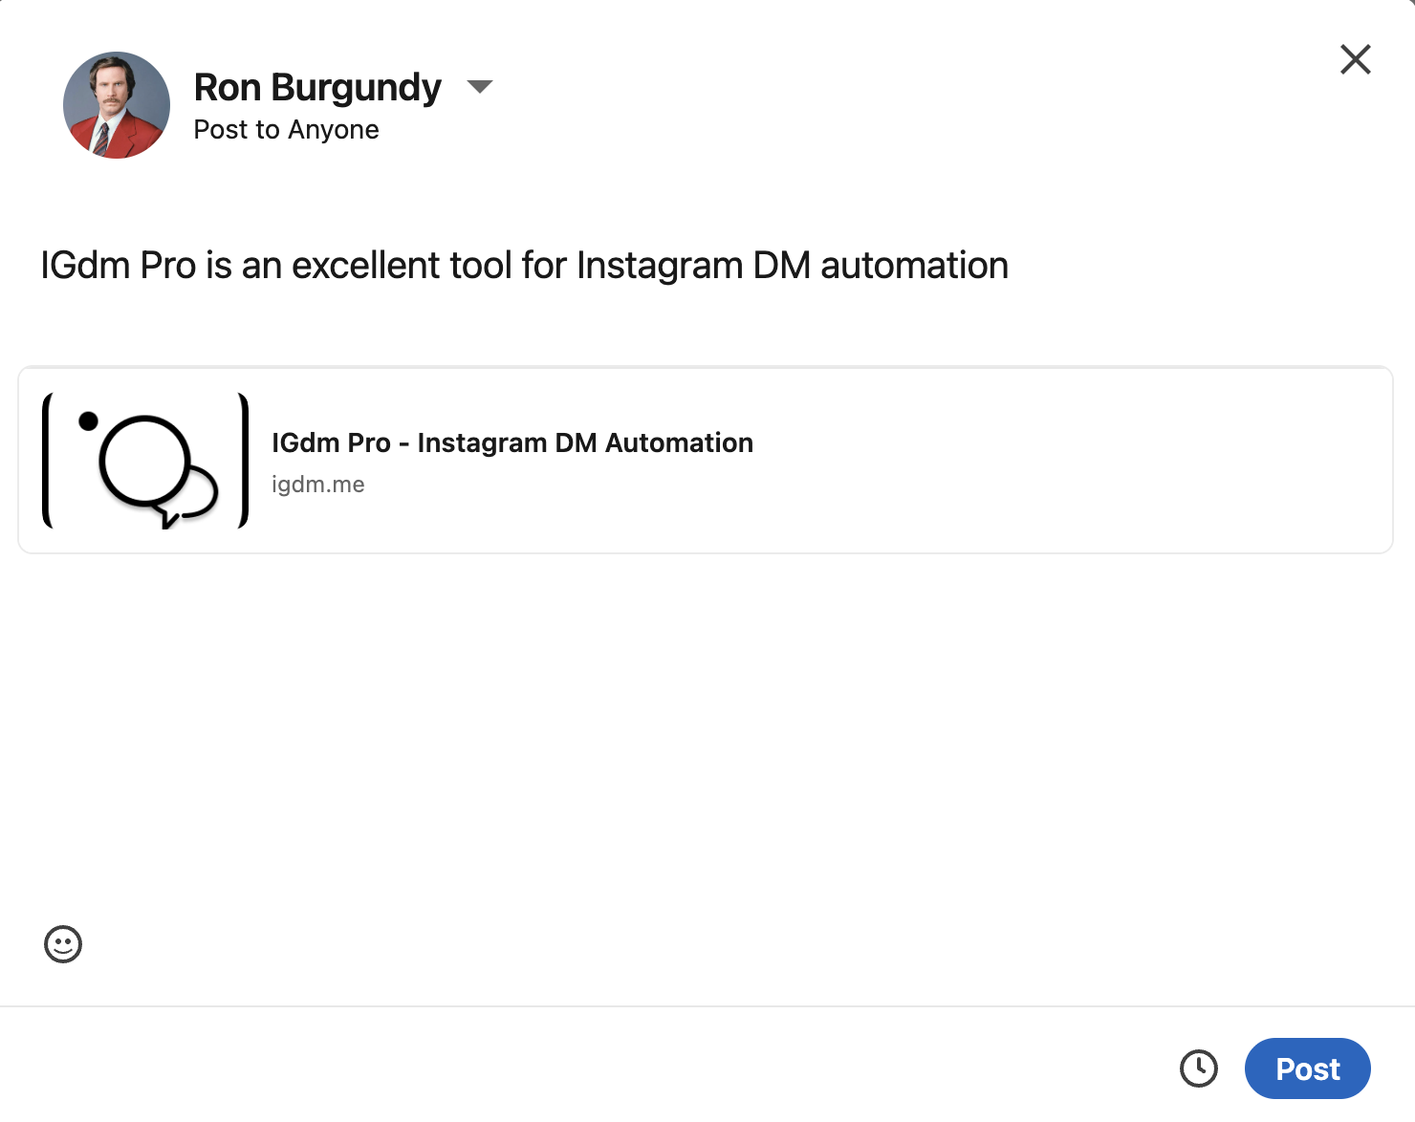Open the emoji picker

pyautogui.click(x=63, y=944)
